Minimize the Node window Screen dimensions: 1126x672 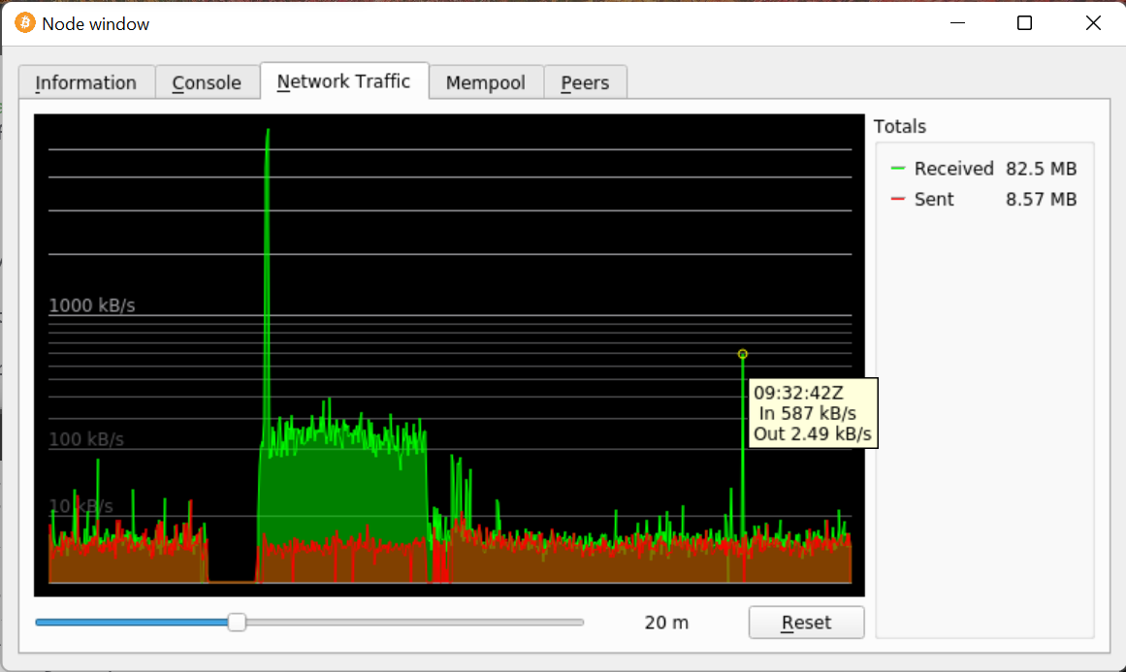957,23
